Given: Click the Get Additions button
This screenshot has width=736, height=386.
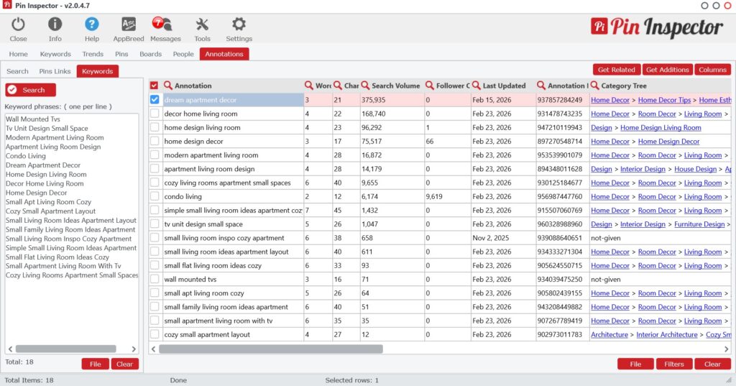Looking at the screenshot, I should pyautogui.click(x=667, y=70).
